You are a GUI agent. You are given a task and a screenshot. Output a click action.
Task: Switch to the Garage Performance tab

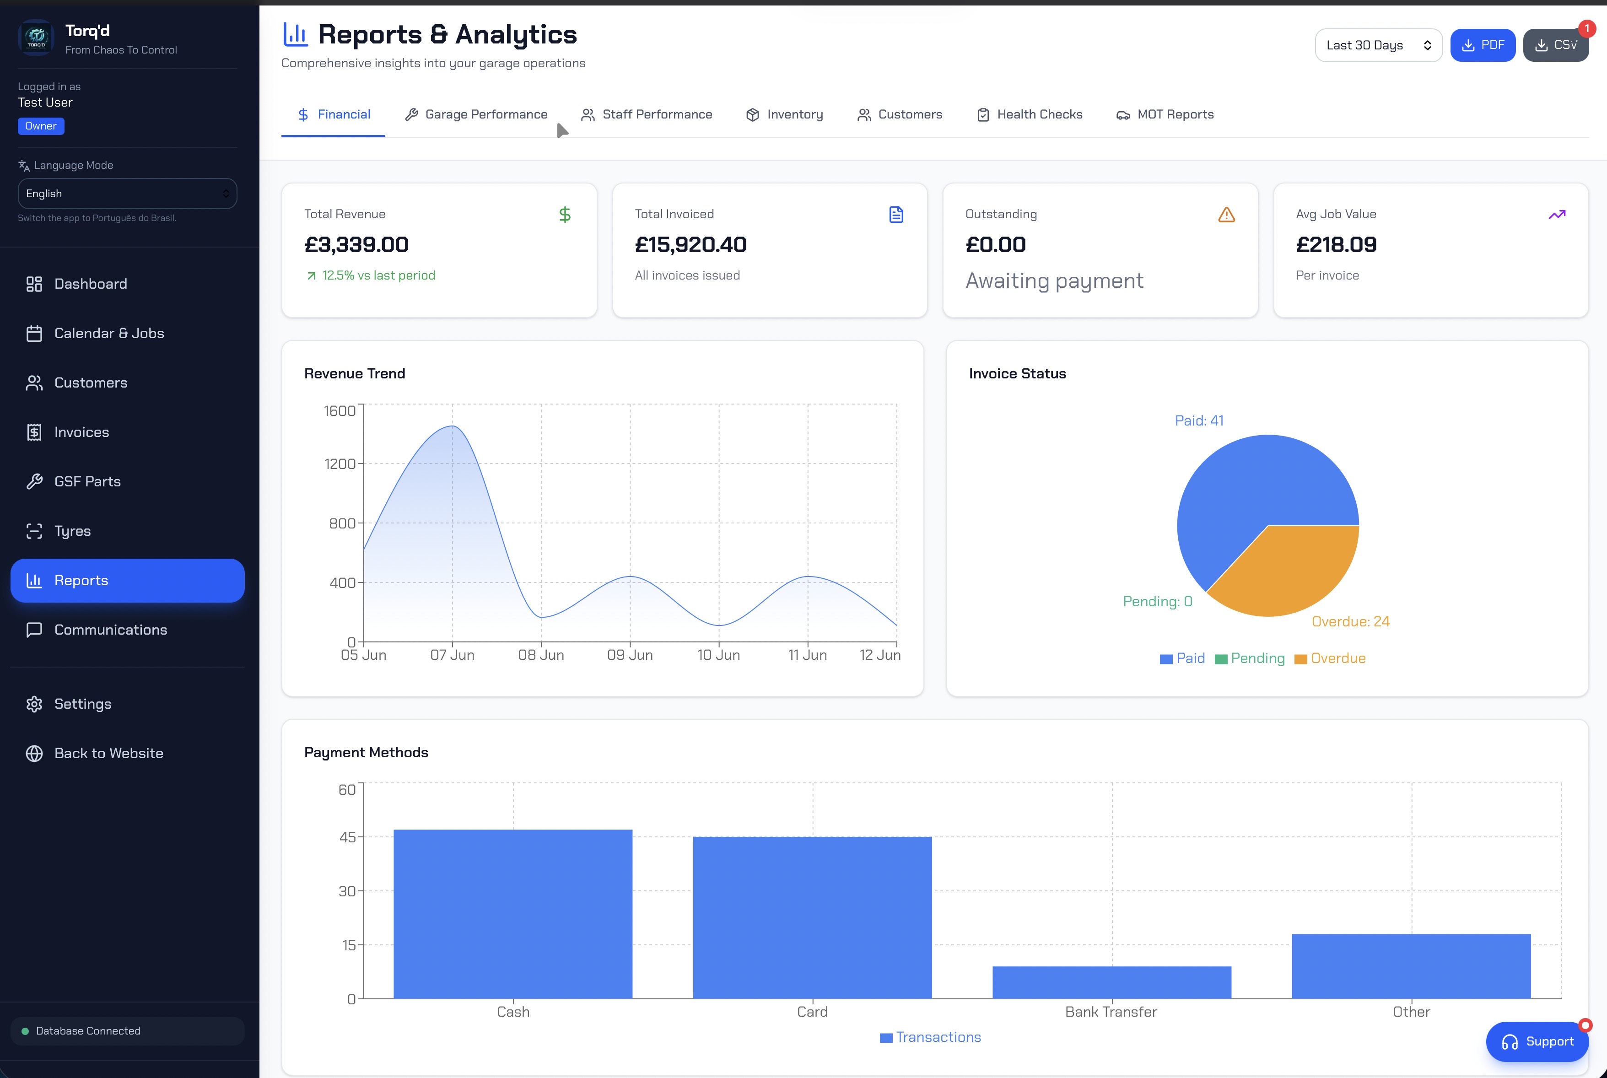(475, 115)
